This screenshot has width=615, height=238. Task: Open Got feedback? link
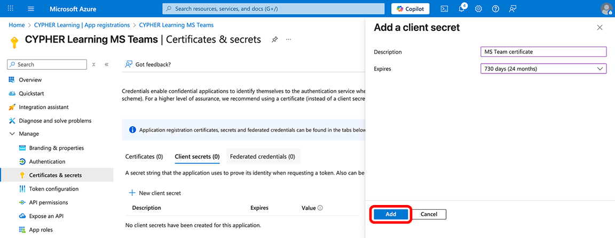click(148, 64)
